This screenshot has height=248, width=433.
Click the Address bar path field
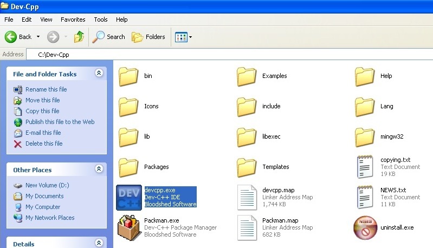tap(230, 54)
